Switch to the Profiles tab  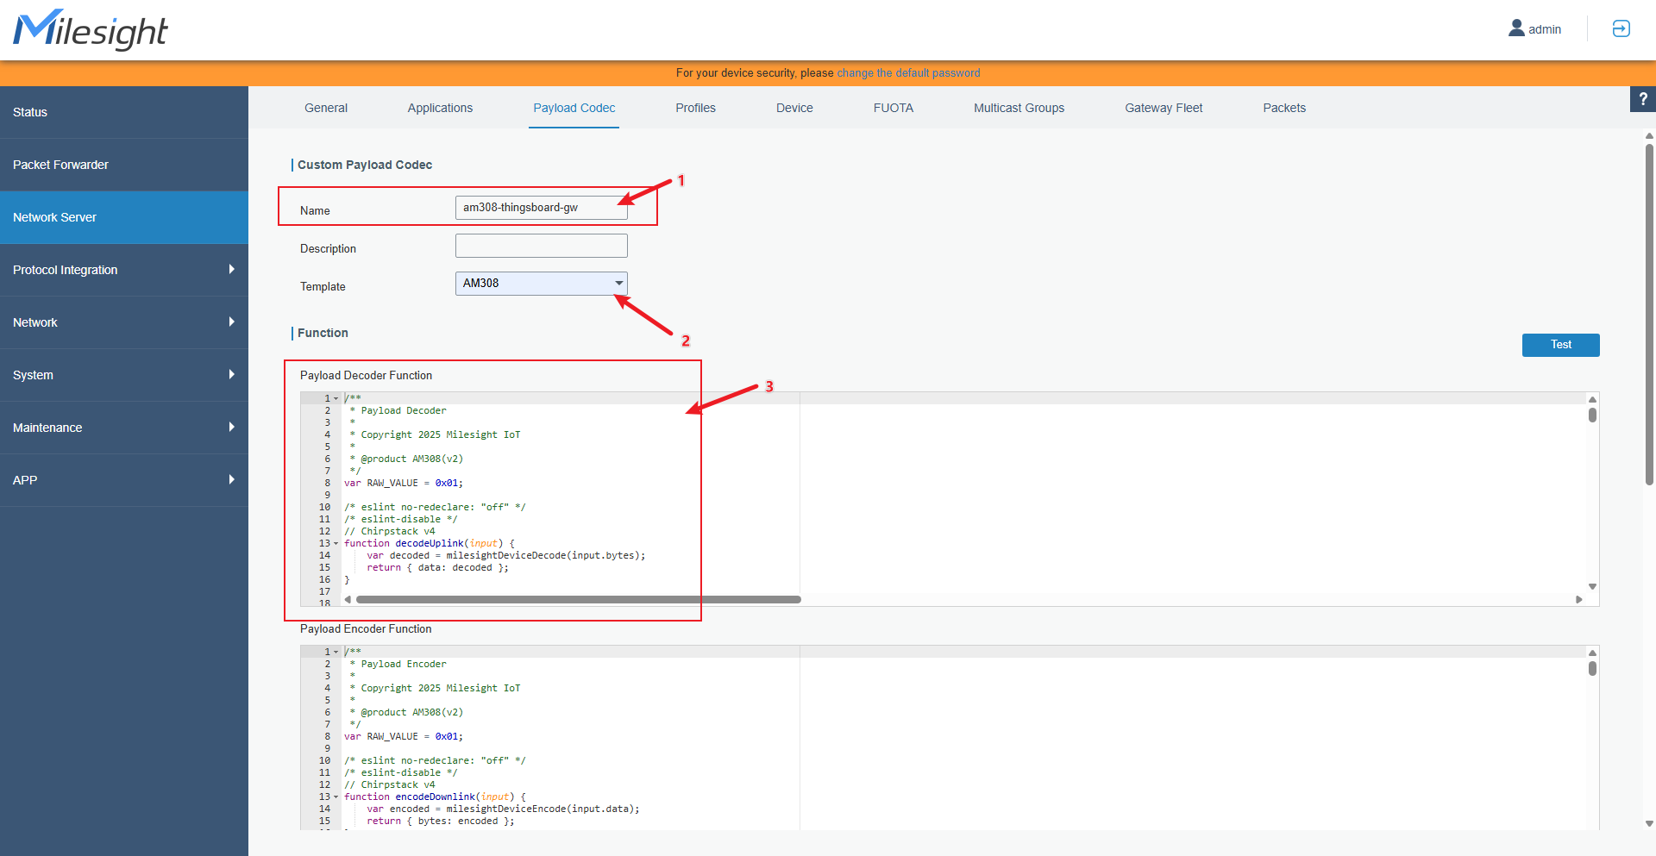(696, 108)
